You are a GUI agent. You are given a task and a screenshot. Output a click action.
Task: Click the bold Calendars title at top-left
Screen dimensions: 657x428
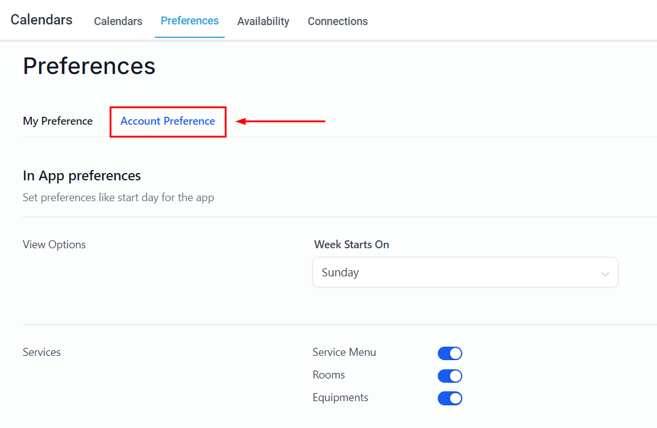click(42, 20)
